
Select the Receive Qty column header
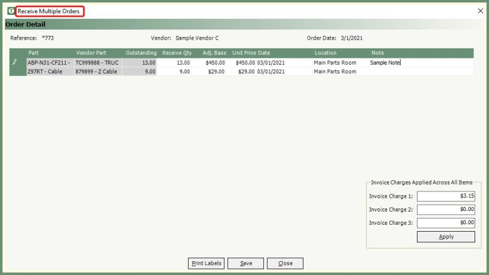tap(176, 53)
